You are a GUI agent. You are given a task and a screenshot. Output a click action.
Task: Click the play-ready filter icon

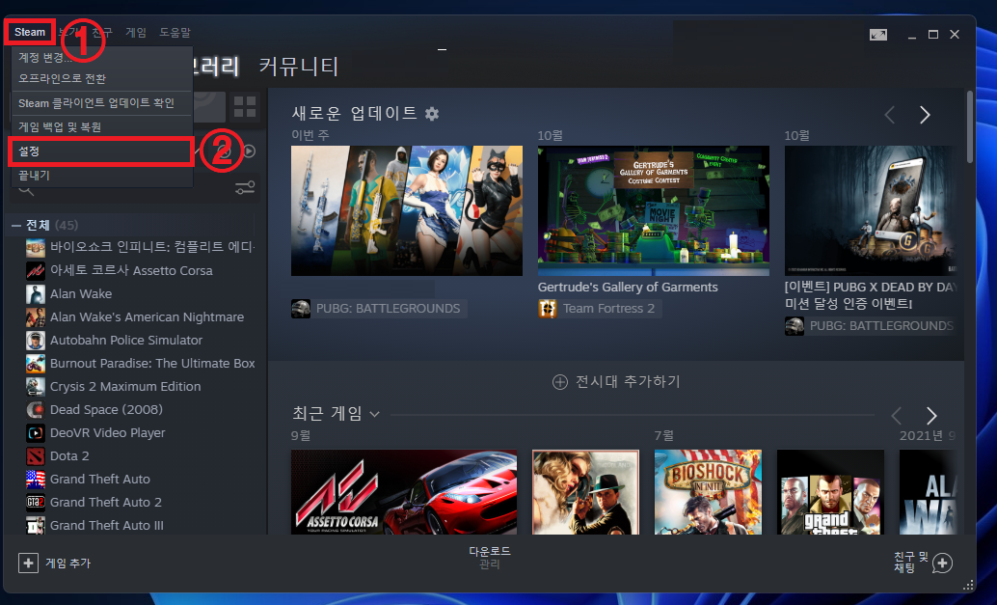(250, 151)
